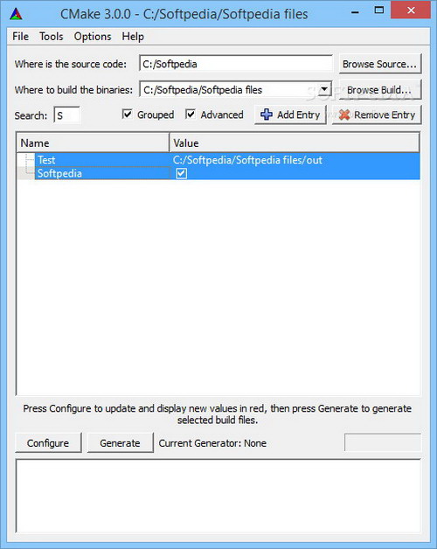Expand the build binaries path dropdown
437x549 pixels.
click(x=324, y=89)
